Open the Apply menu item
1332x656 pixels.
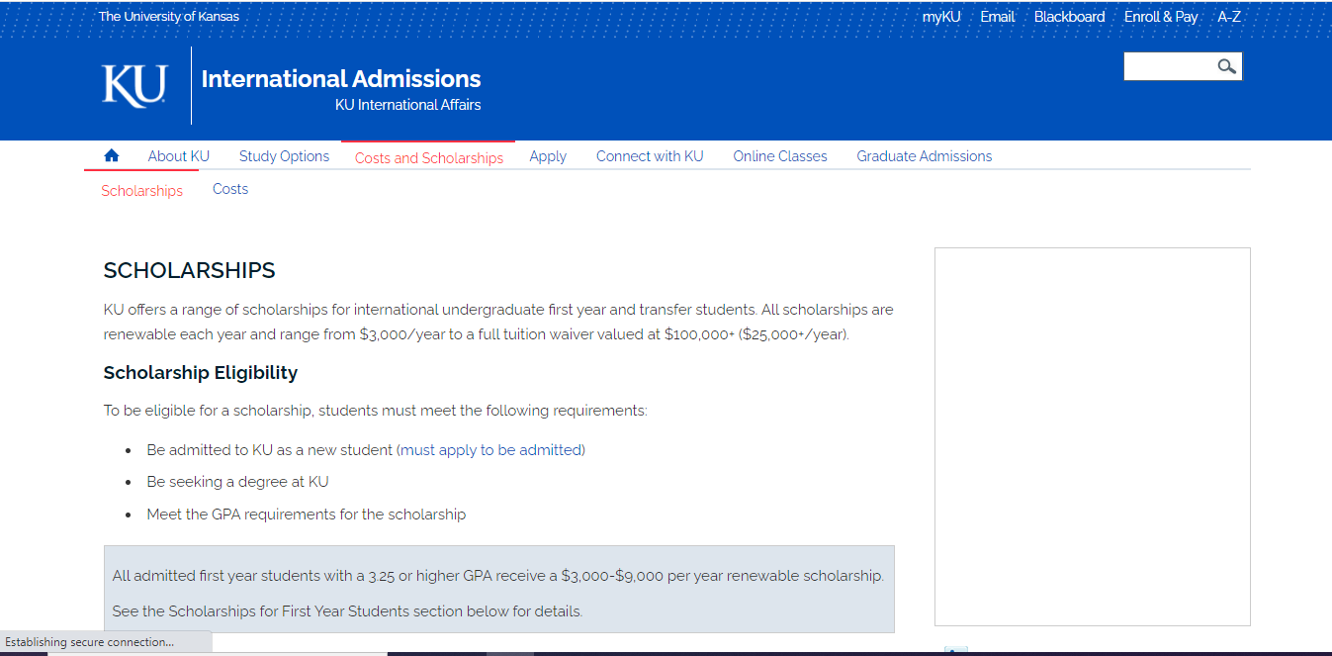tap(548, 156)
